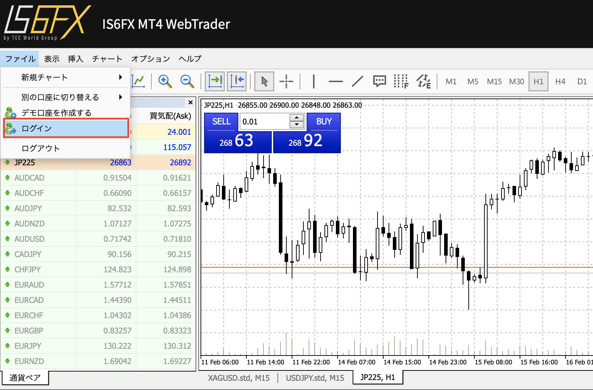Select the trendline drawing tool
Image resolution: width=593 pixels, height=390 pixels.
coord(357,81)
